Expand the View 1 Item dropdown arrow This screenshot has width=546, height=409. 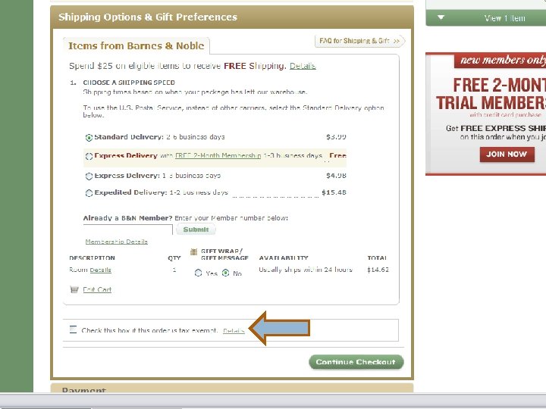[441, 17]
